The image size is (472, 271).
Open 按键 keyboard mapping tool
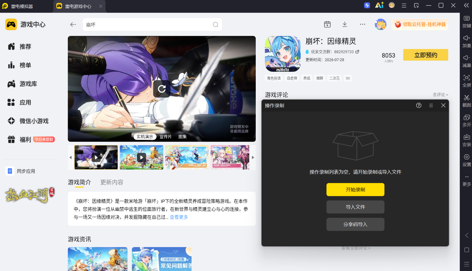click(467, 21)
